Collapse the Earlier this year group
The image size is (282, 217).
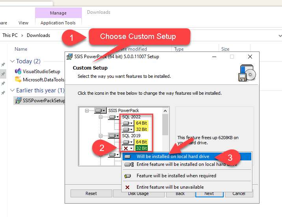pos(12,90)
